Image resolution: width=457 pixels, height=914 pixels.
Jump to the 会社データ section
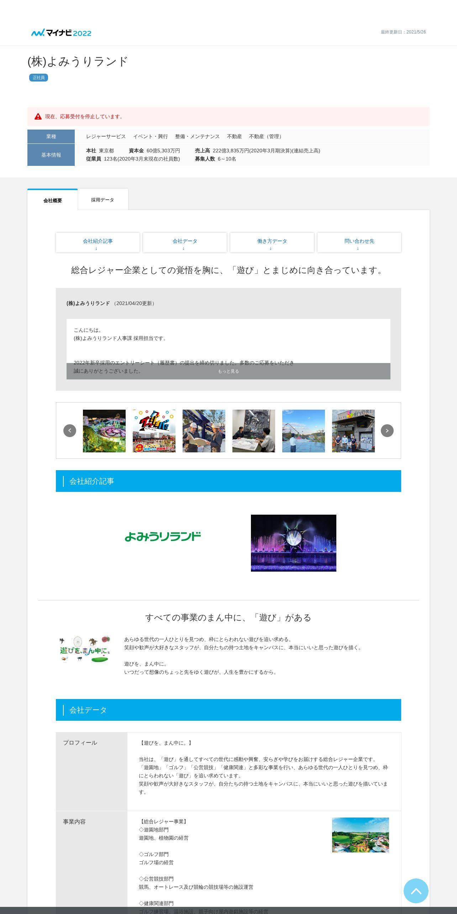click(x=185, y=243)
